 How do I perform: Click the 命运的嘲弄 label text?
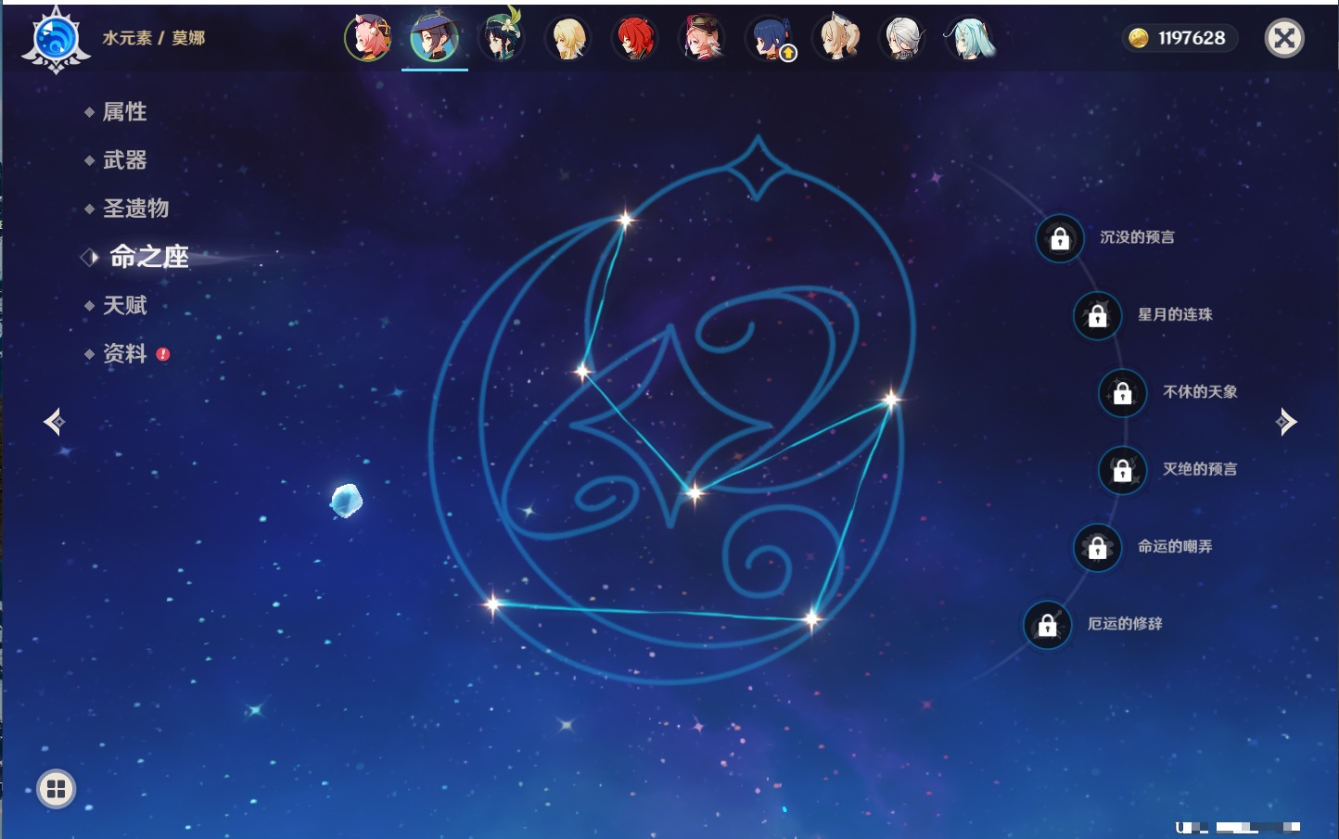[1175, 546]
